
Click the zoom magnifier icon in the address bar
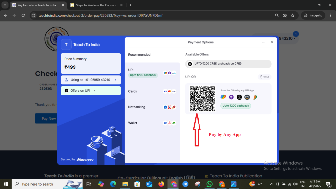[x=277, y=15]
